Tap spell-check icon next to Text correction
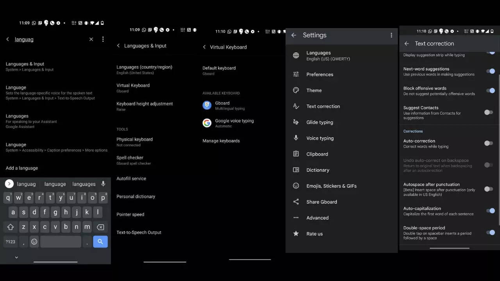Image resolution: width=500 pixels, height=281 pixels. pyautogui.click(x=296, y=106)
